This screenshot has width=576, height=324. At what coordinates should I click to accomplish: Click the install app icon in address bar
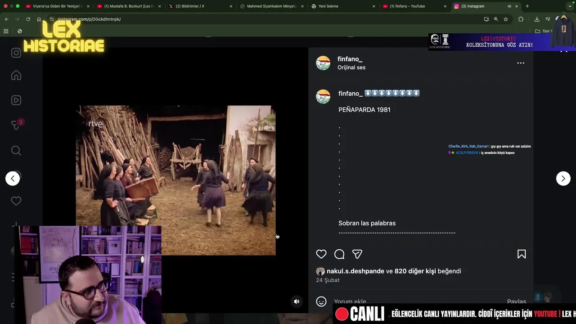click(486, 19)
